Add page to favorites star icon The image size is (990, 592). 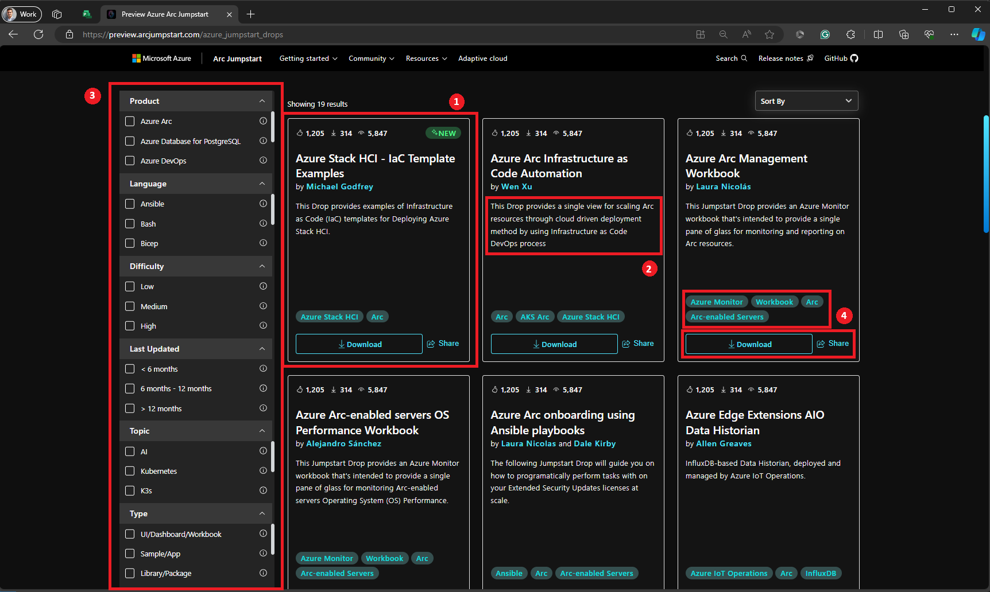click(x=769, y=34)
